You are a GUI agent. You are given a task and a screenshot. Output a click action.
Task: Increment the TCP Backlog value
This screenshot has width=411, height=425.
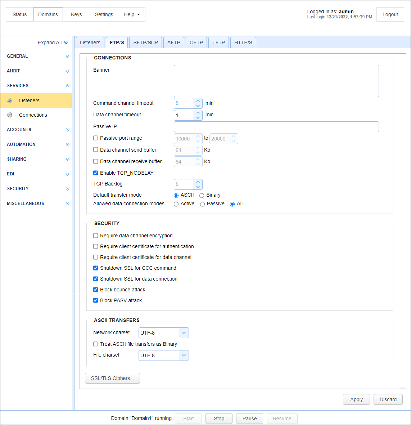pos(198,182)
